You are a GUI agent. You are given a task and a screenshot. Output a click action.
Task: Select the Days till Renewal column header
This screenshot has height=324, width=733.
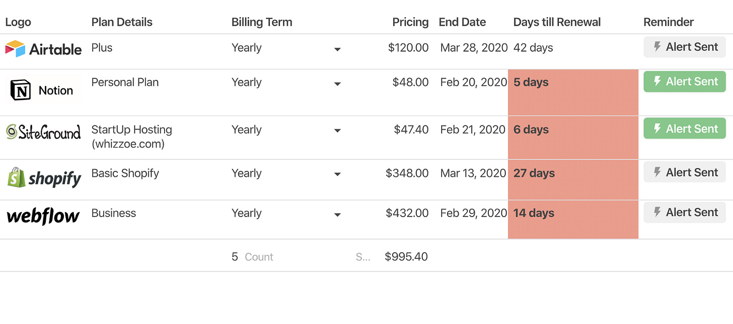tap(557, 22)
